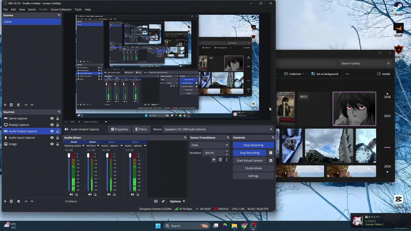
Task: Toggle monitoring headphone icon for Desktop Audio
Action: 76,194
